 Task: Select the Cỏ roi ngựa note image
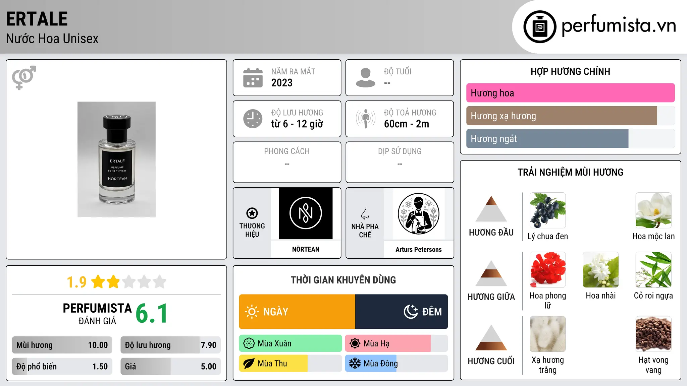[x=653, y=270]
